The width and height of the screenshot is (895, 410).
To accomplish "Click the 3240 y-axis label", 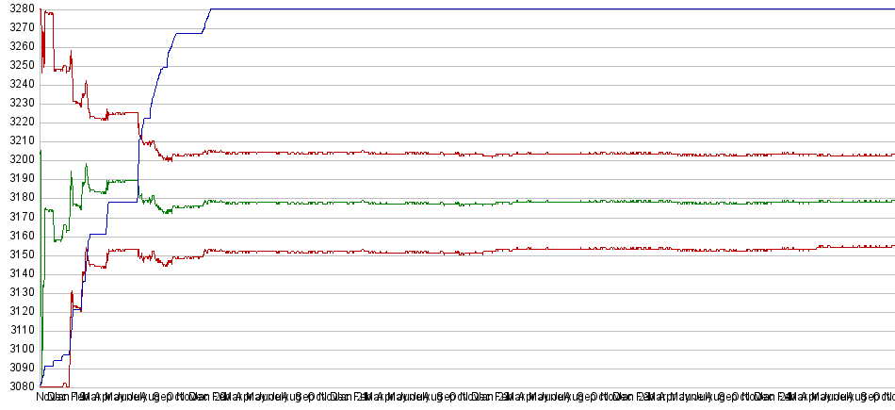I will coord(19,84).
